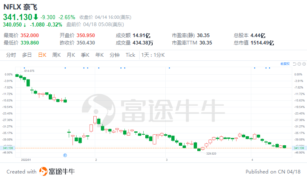The width and height of the screenshot is (307, 180).
Task: Click the Futu Niuniu logo in the footer
Action: click(x=57, y=171)
